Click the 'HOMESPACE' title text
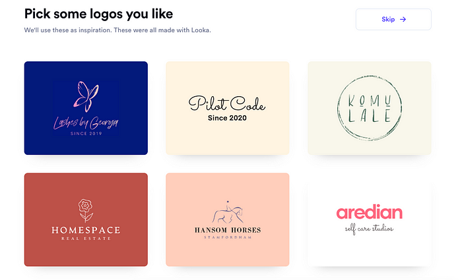This screenshot has height=280, width=462. (86, 230)
